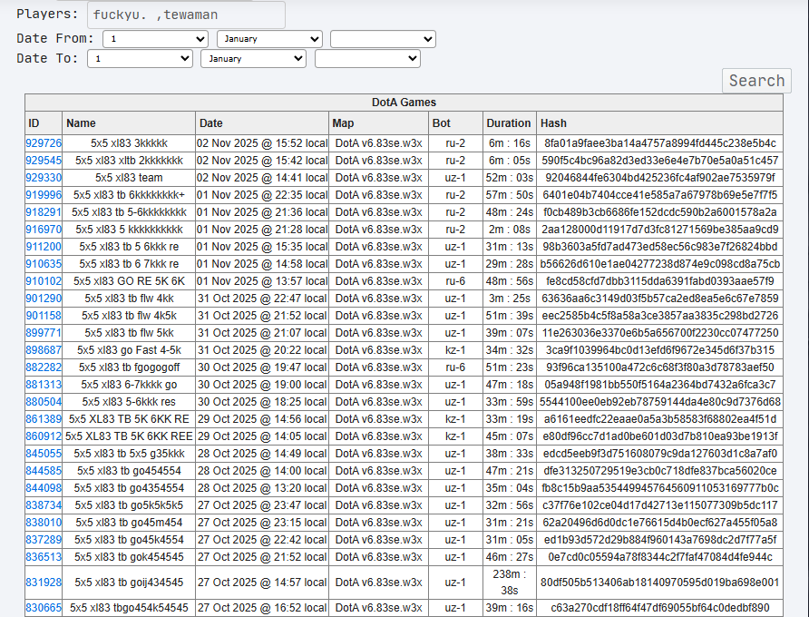Image resolution: width=809 pixels, height=617 pixels.
Task: Open game ID 910102
Action: click(x=44, y=281)
